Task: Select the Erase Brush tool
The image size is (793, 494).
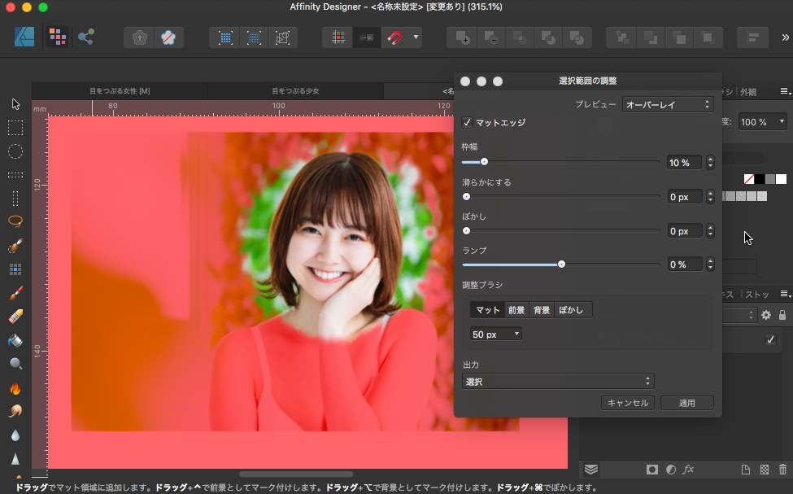Action: (x=15, y=316)
